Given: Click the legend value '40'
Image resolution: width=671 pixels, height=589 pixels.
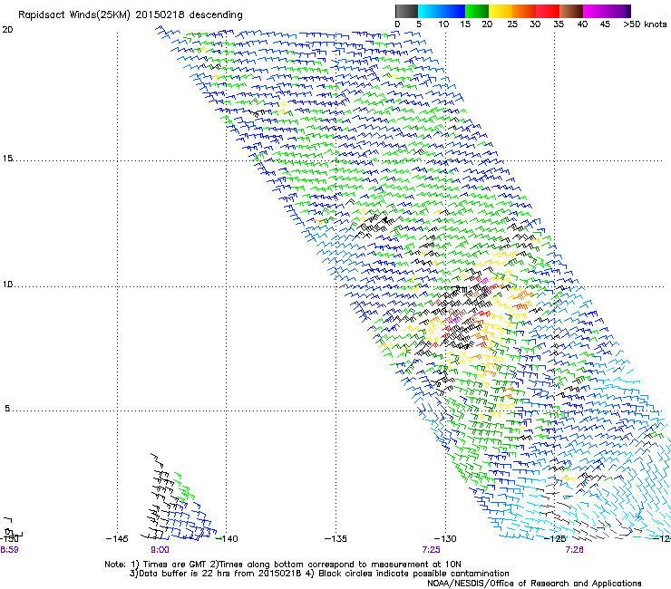Looking at the screenshot, I should pos(582,24).
